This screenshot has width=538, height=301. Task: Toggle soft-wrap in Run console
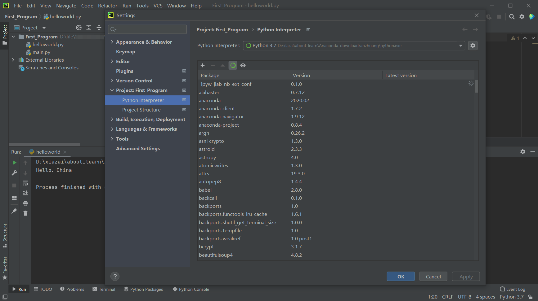point(25,183)
